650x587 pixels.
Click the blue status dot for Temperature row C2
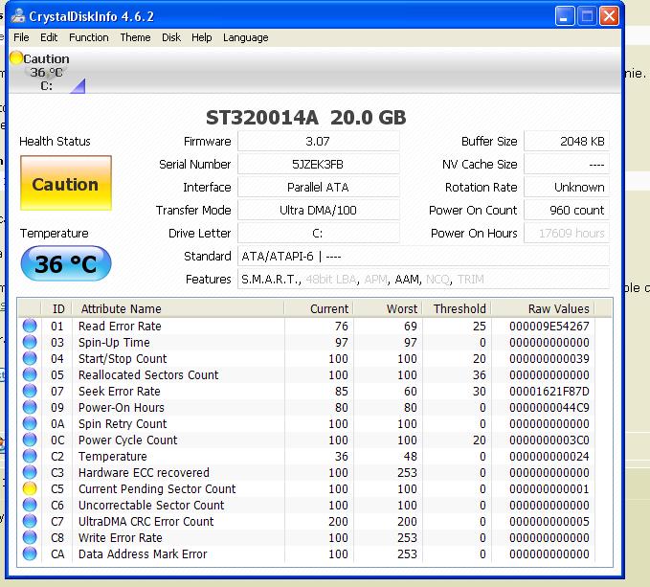(30, 456)
